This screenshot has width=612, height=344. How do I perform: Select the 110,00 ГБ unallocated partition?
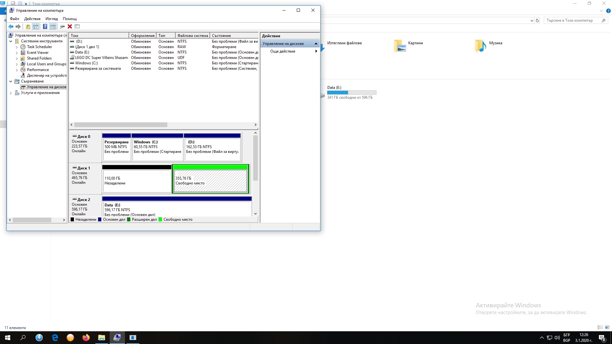[136, 181]
